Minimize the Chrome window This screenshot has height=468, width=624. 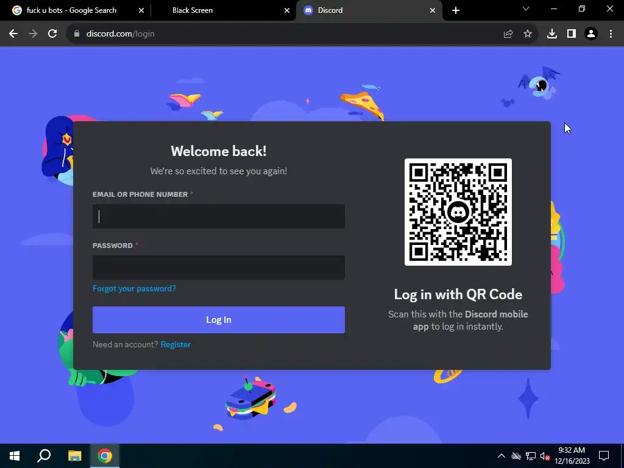[x=554, y=9]
